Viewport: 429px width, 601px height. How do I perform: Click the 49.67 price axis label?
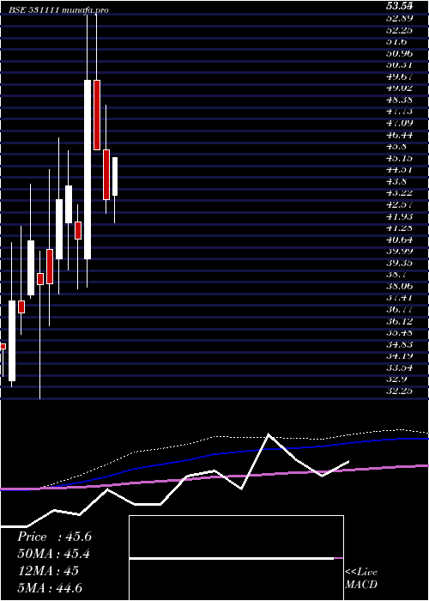(x=400, y=76)
